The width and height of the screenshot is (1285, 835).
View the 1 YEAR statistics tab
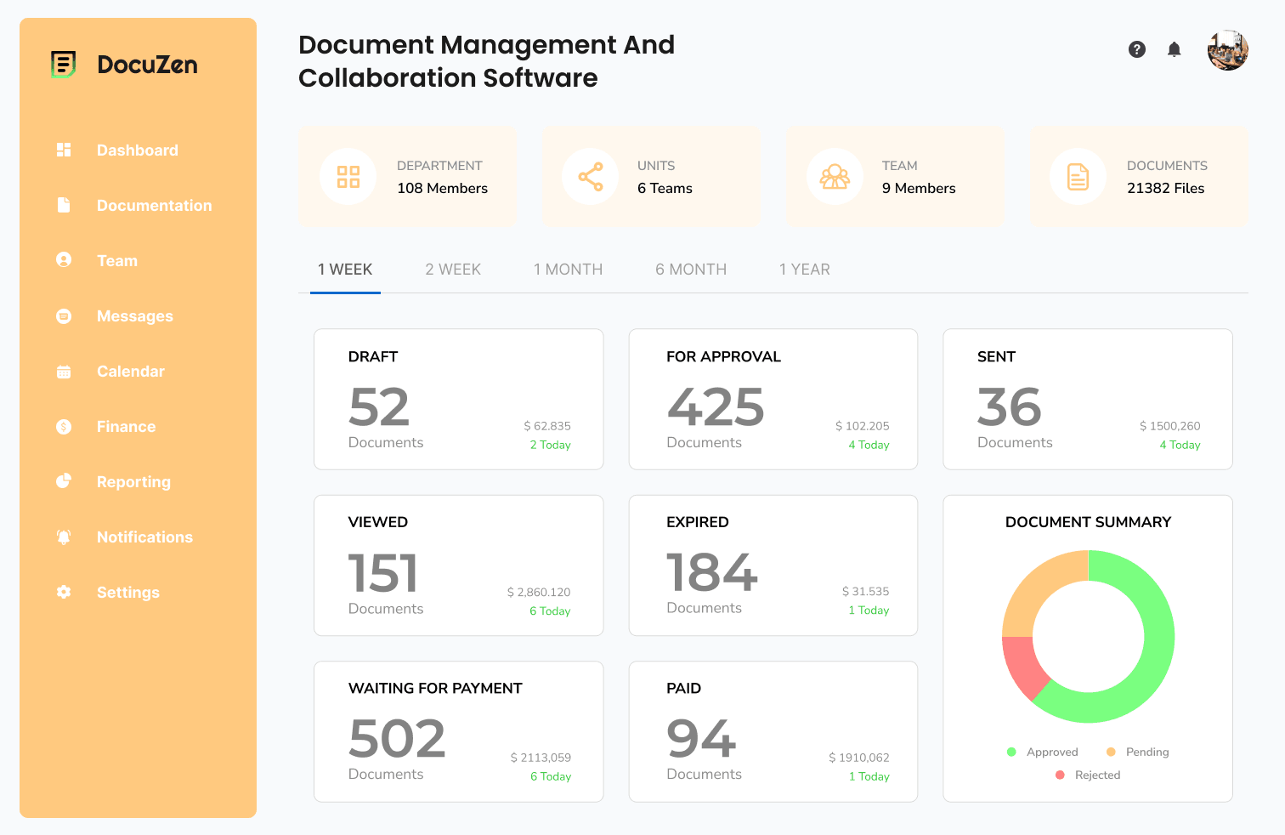pos(804,269)
